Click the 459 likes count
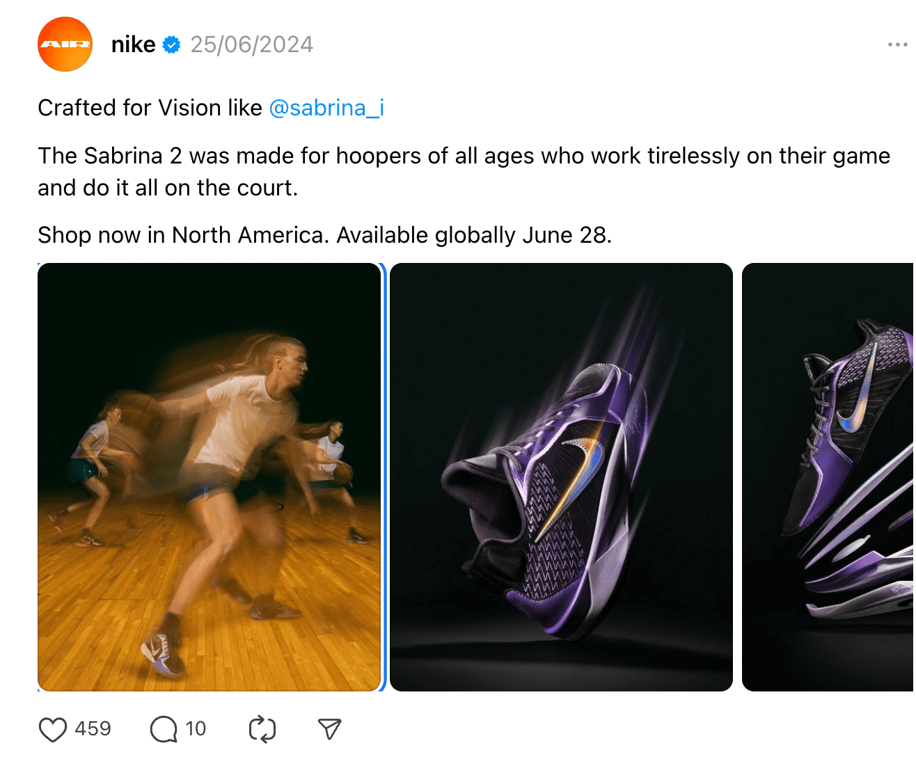The image size is (916, 761). pyautogui.click(x=94, y=728)
